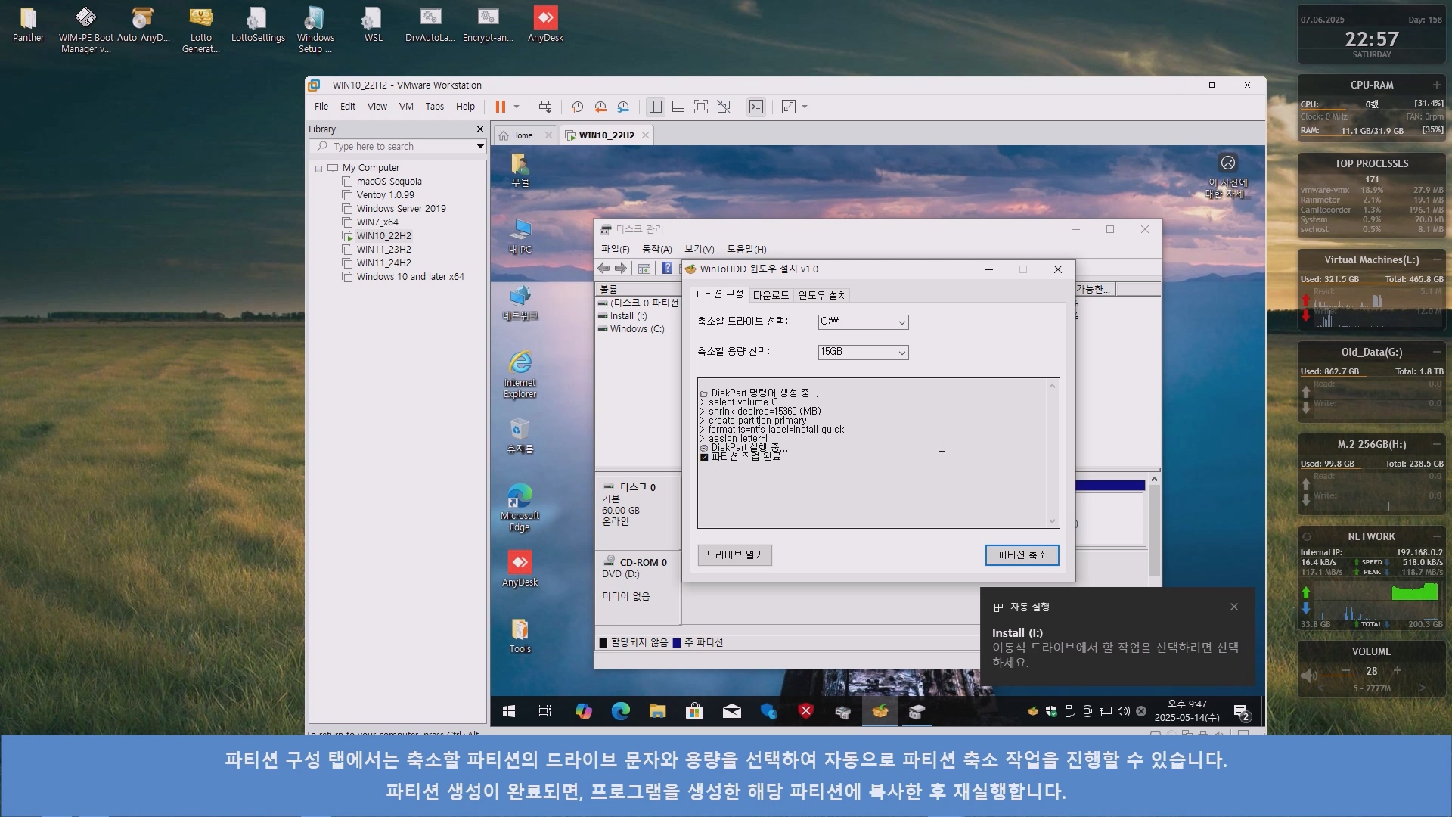Click the 드라이브 열기 button
Viewport: 1452px width, 817px height.
[734, 555]
